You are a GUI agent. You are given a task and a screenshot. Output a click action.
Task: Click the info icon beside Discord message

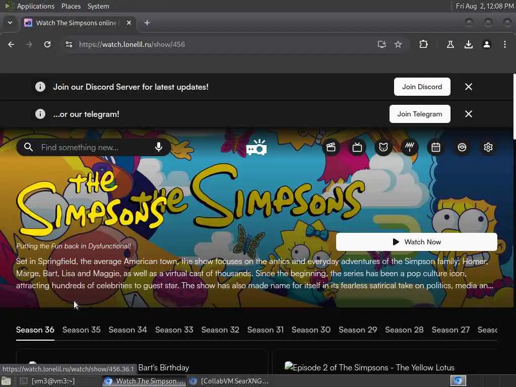40,87
